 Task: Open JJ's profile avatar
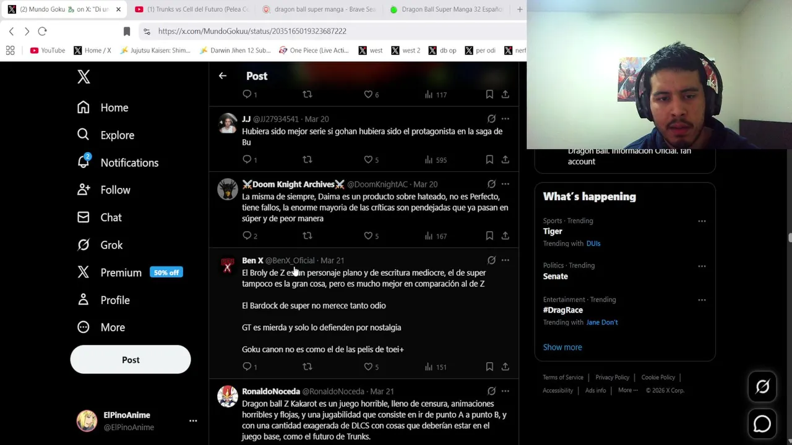pos(228,124)
